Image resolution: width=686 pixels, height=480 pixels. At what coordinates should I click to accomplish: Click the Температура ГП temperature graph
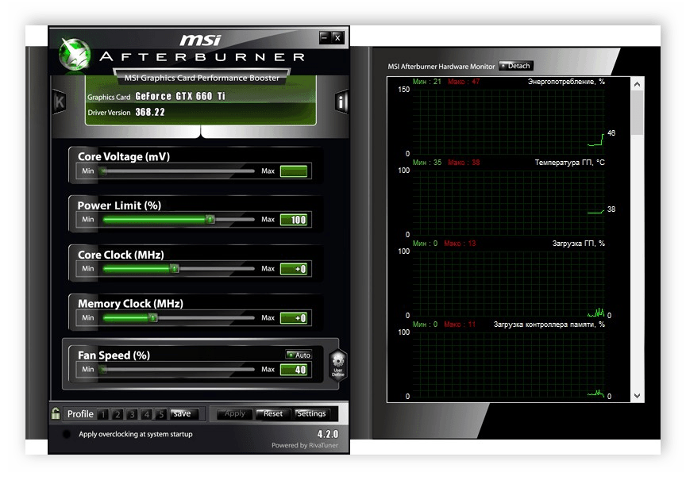pos(509,202)
